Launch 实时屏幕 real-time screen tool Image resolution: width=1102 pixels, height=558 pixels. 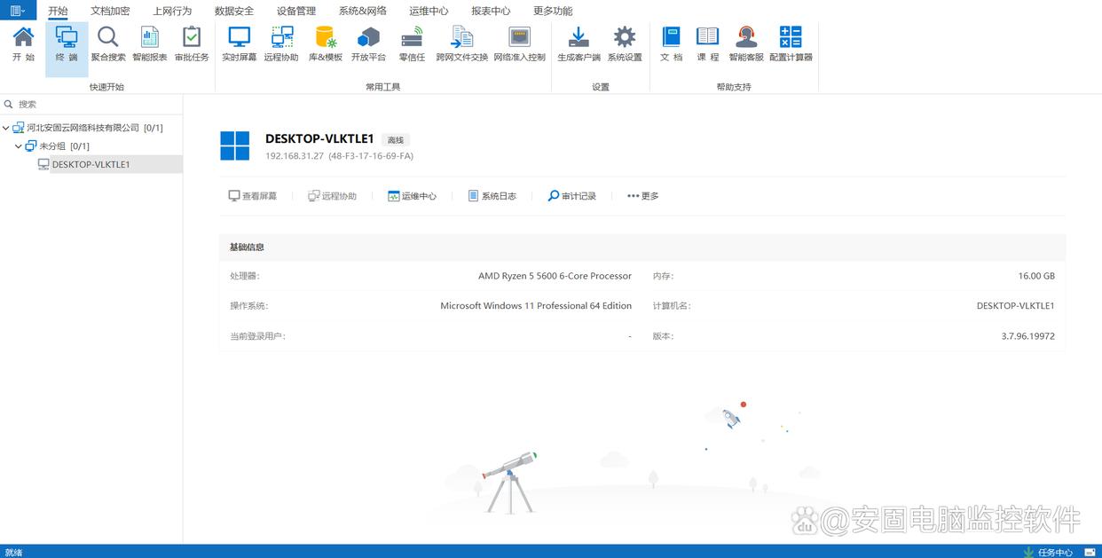[x=240, y=43]
